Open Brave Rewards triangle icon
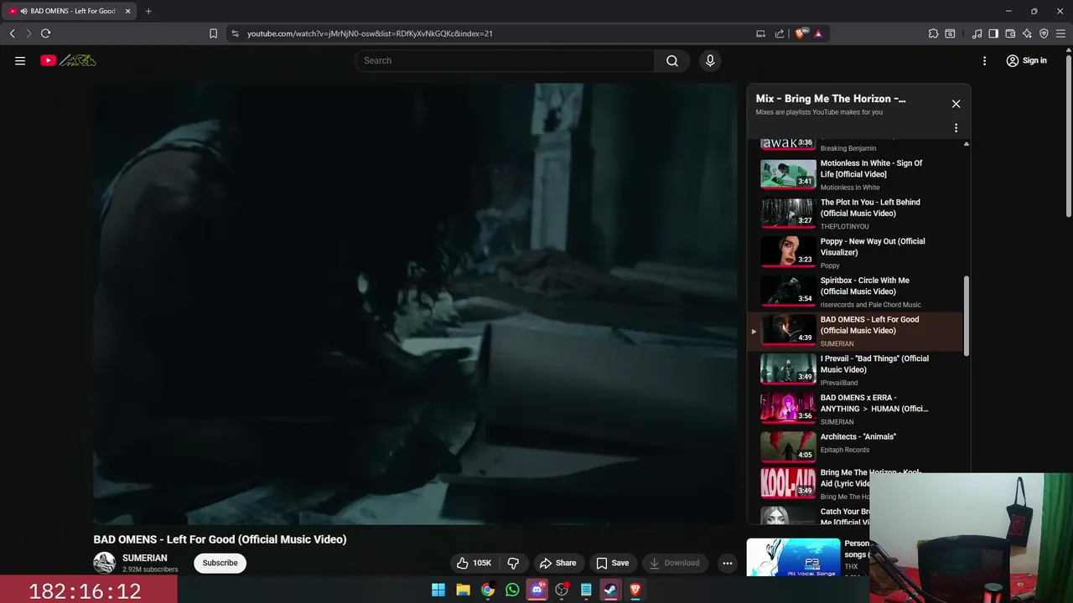Viewport: 1073px width, 603px height. pyautogui.click(x=817, y=33)
